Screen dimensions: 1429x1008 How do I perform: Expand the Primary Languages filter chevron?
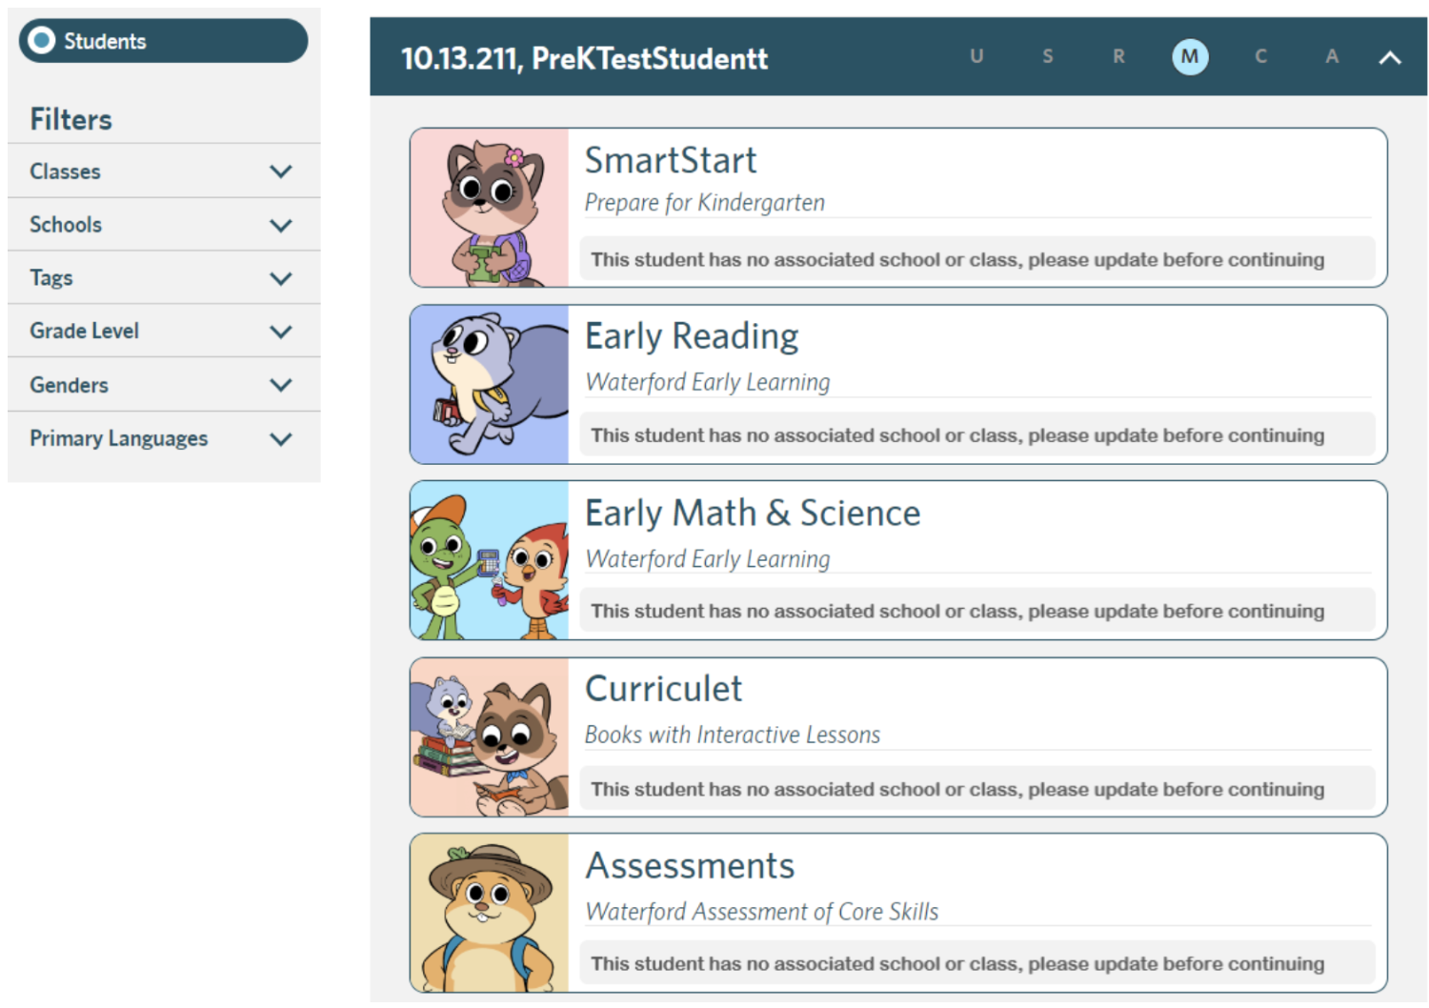280,439
